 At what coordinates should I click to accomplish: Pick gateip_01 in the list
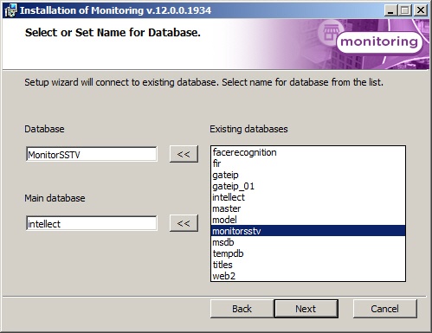tap(308, 186)
